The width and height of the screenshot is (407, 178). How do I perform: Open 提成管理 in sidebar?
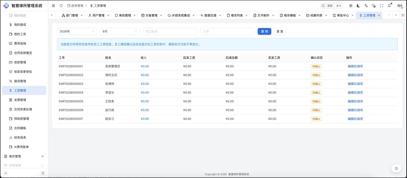point(24,81)
